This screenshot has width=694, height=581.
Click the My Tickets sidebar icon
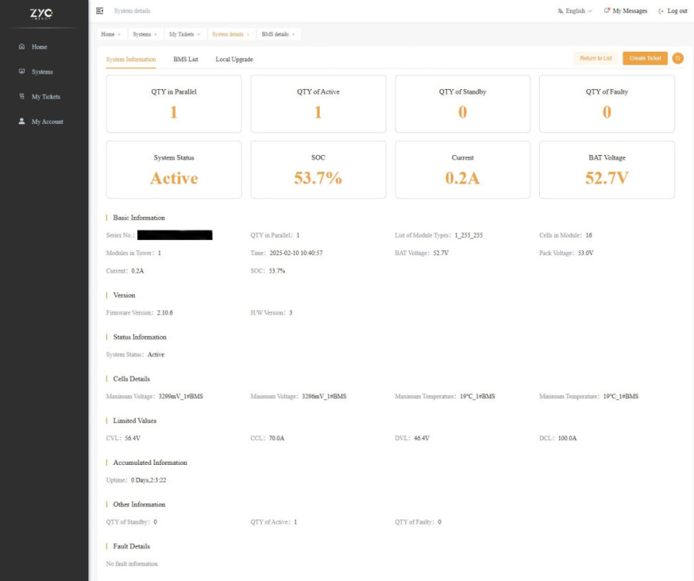point(23,96)
